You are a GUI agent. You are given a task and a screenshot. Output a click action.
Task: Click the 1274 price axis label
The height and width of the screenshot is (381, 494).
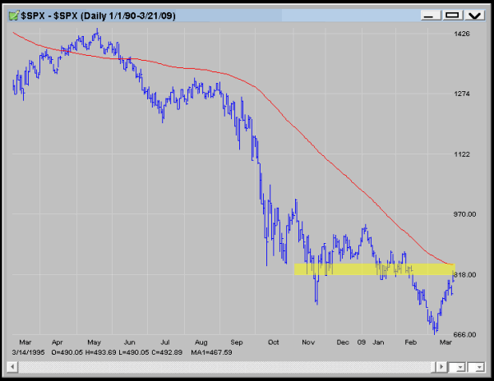[462, 94]
